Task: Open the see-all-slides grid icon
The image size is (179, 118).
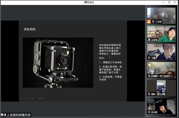Action: coord(33,99)
